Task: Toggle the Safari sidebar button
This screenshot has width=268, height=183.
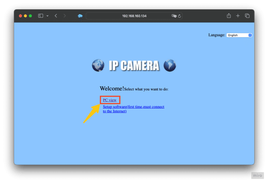Action: pos(40,16)
